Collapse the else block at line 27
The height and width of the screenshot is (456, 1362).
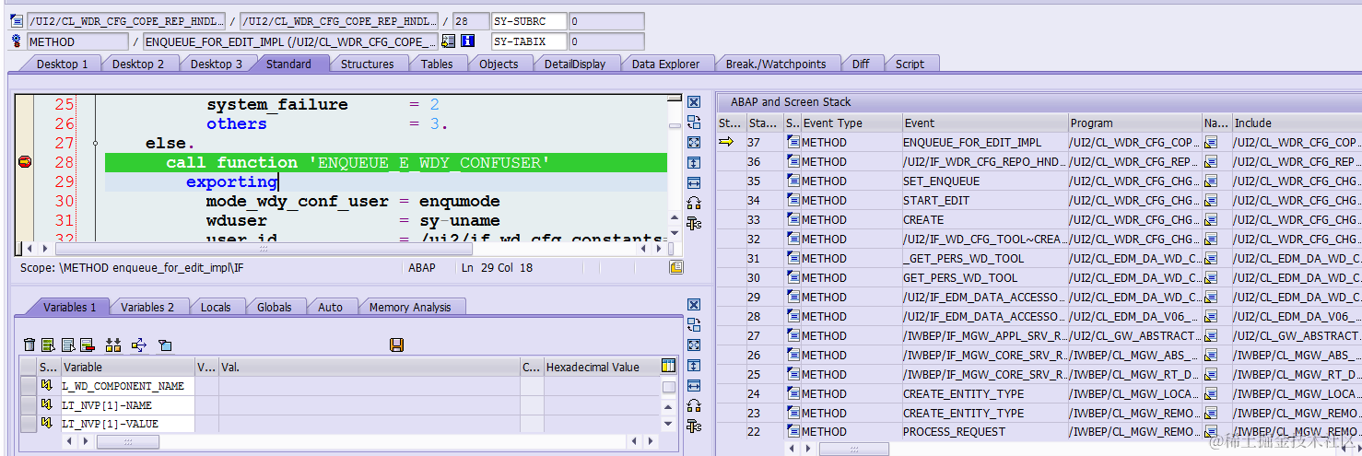[x=95, y=143]
